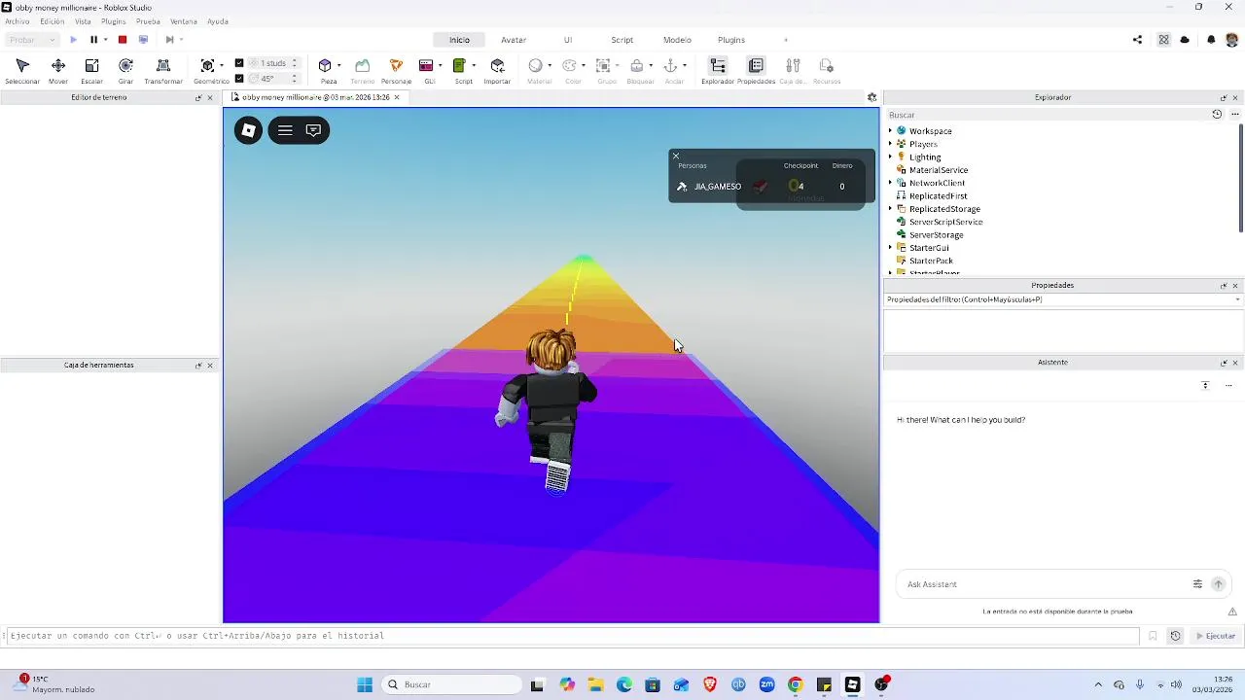Click the viewport settings gear icon

point(872,97)
